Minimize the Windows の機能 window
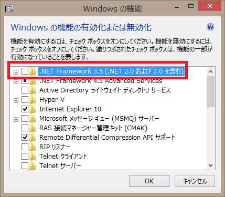The image size is (225, 197). point(177,7)
